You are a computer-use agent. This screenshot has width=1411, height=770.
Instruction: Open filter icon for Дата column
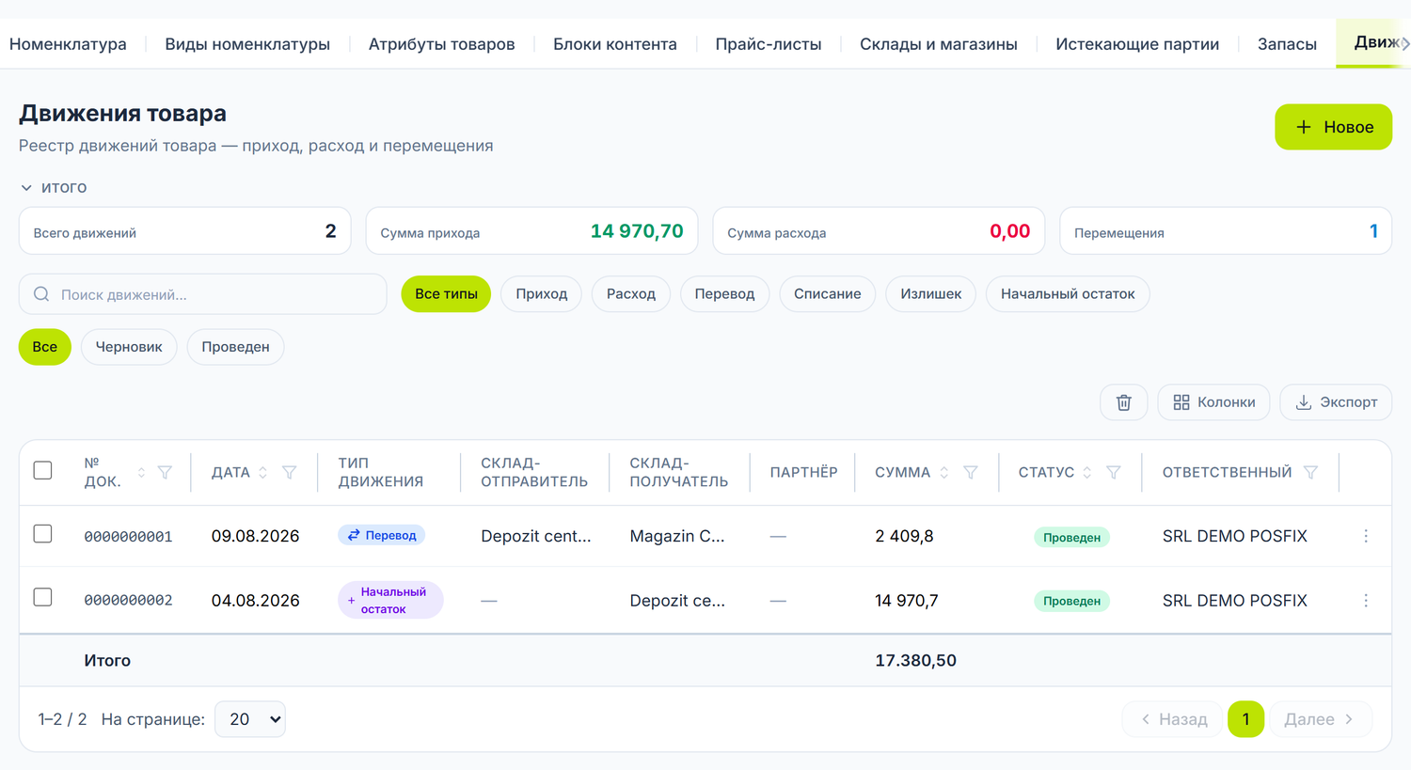point(290,472)
